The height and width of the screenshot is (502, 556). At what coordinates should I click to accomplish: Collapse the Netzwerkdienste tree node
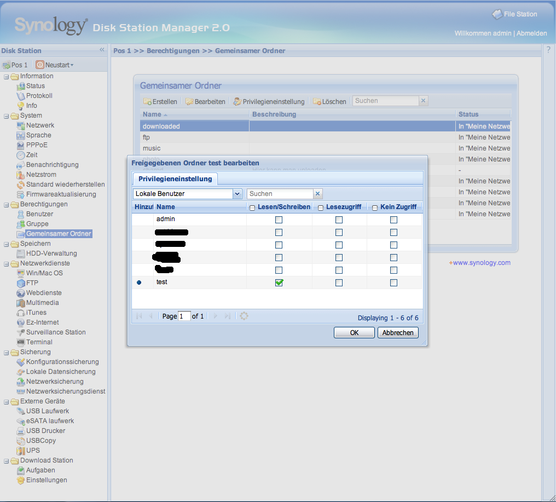(7, 263)
